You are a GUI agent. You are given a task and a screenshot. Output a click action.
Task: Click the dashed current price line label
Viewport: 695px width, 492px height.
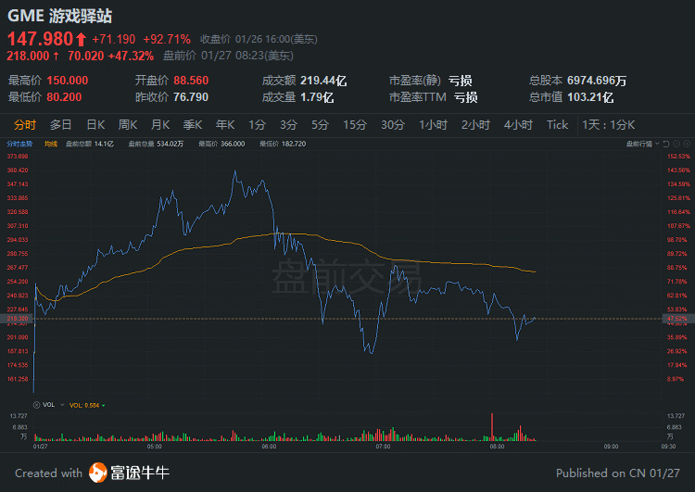pyautogui.click(x=19, y=318)
